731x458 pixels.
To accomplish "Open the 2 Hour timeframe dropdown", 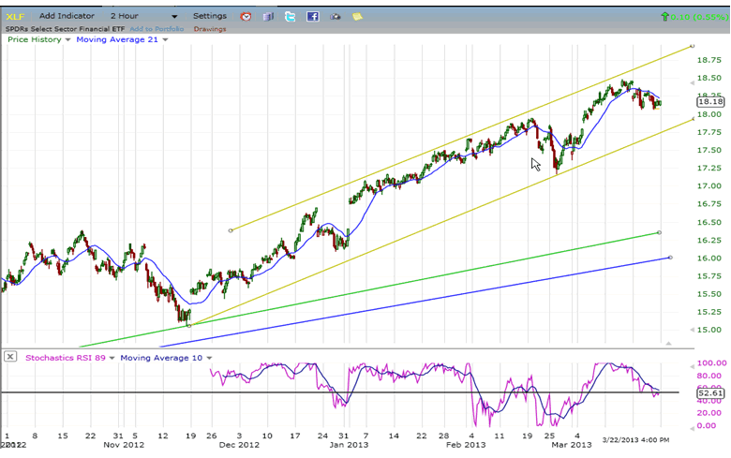I will [x=174, y=17].
